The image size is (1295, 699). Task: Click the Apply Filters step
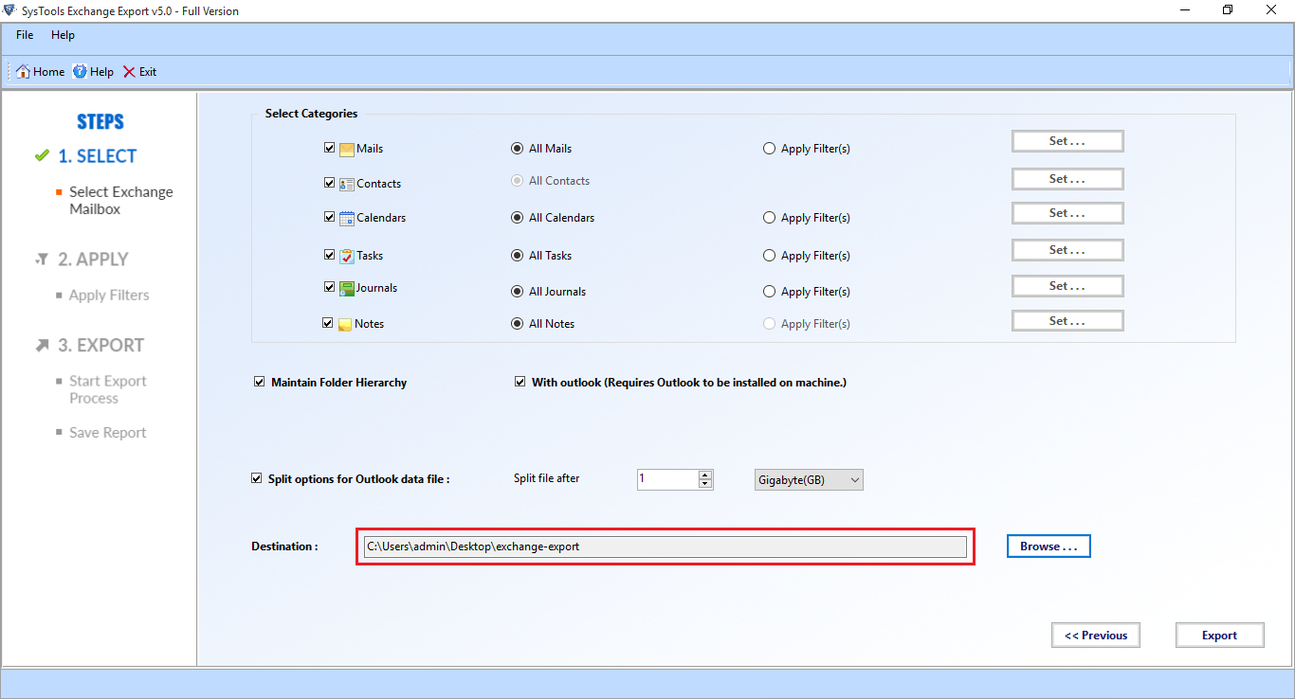pyautogui.click(x=109, y=296)
